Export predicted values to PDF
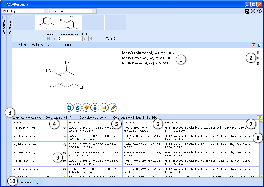The image size is (264, 187). 253,45
